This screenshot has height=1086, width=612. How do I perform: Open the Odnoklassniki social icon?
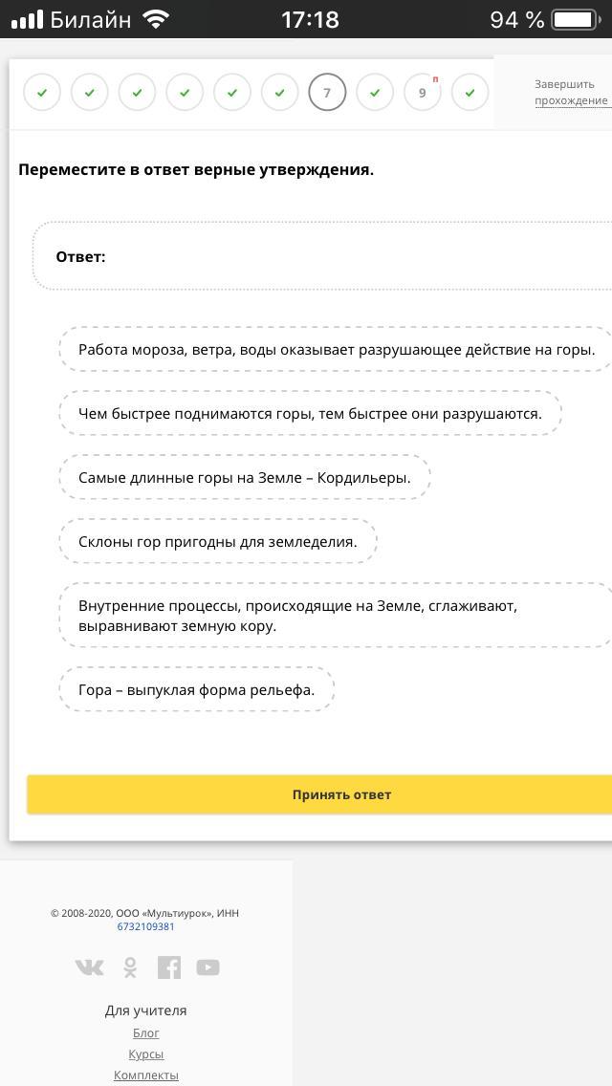tap(130, 967)
